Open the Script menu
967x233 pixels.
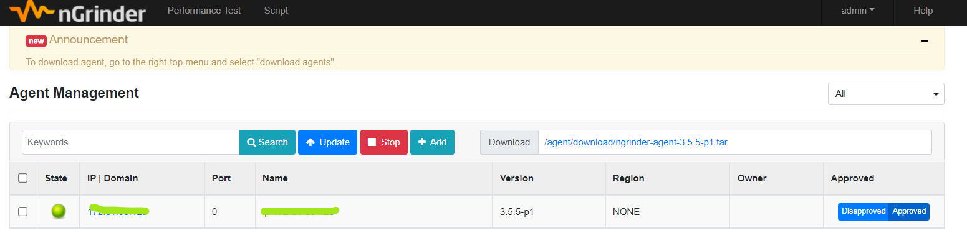(x=276, y=11)
